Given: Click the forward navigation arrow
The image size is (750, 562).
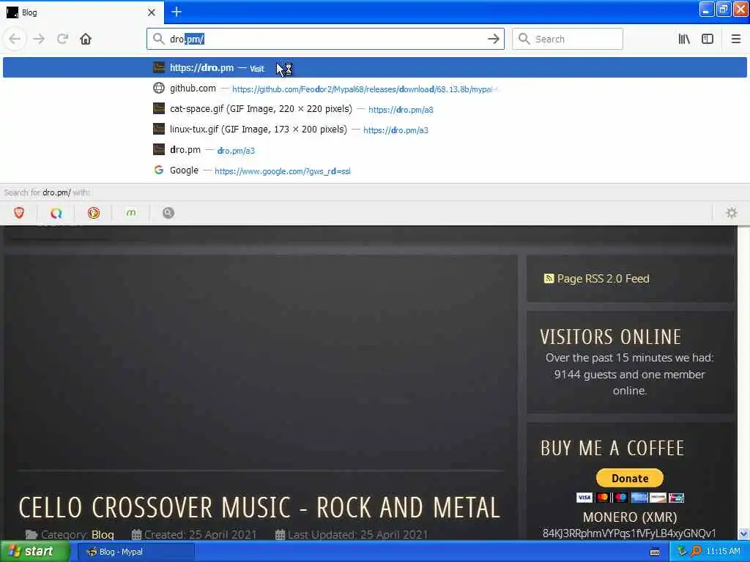Looking at the screenshot, I should point(39,39).
